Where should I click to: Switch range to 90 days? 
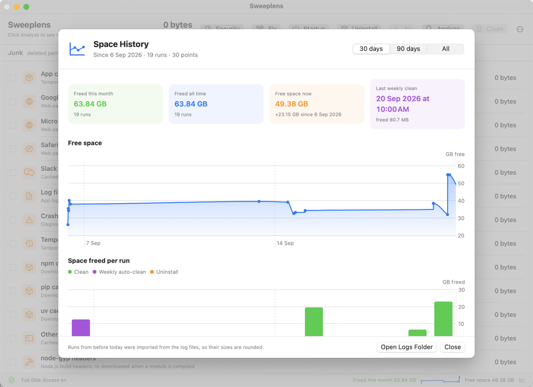[408, 49]
